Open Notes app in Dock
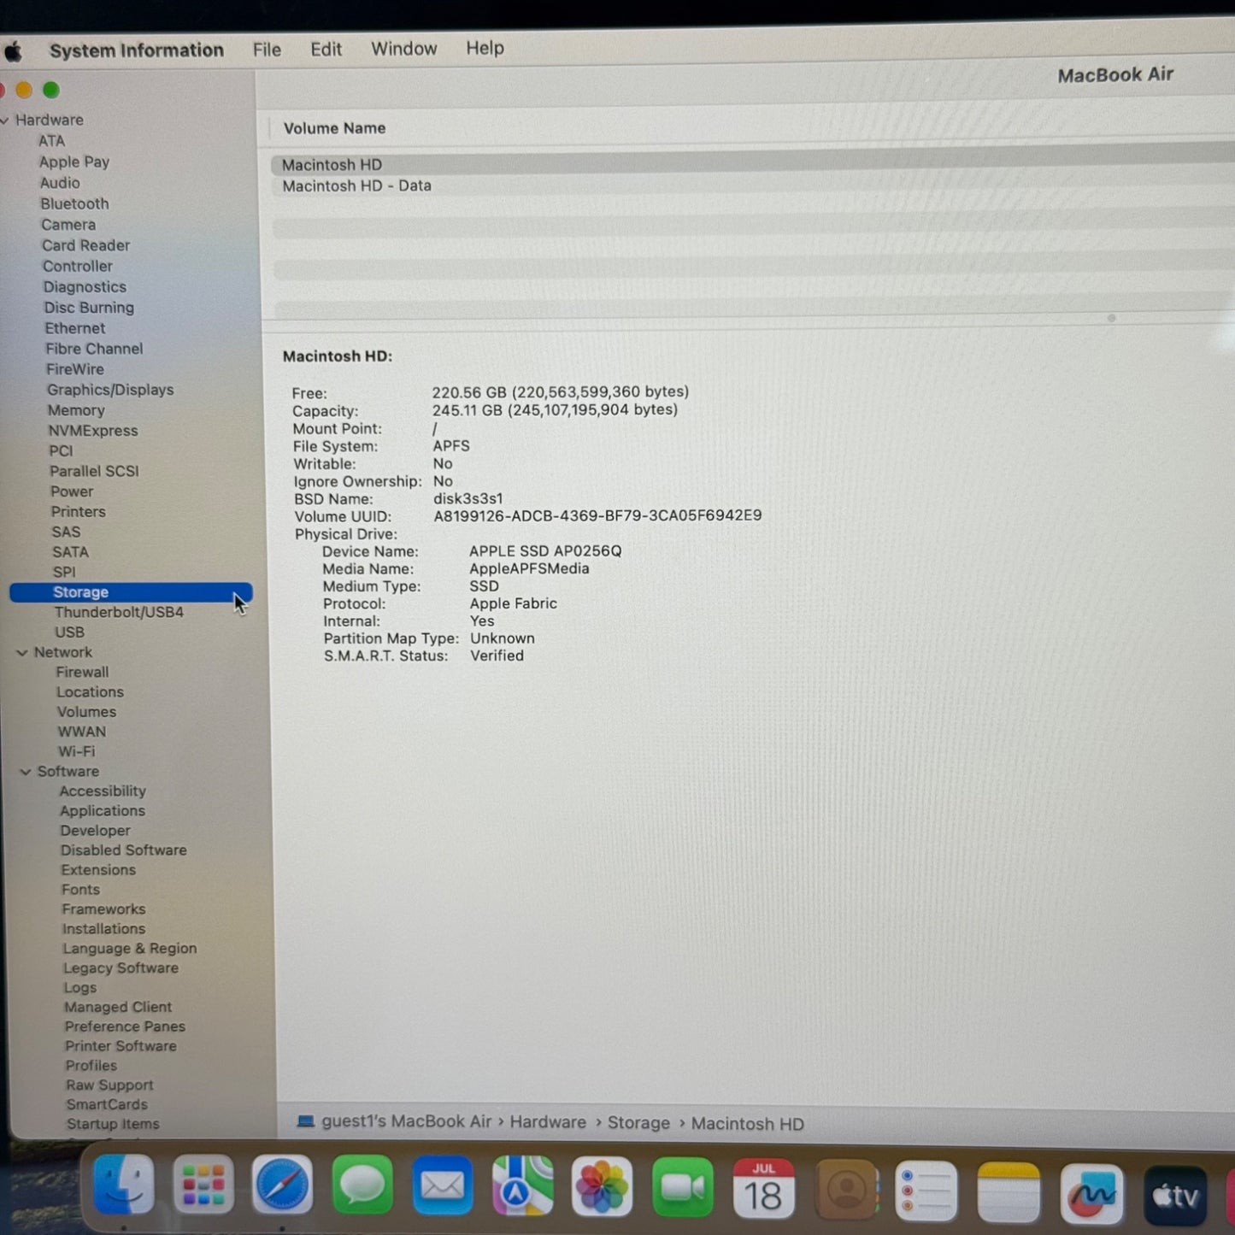 coord(1009,1192)
